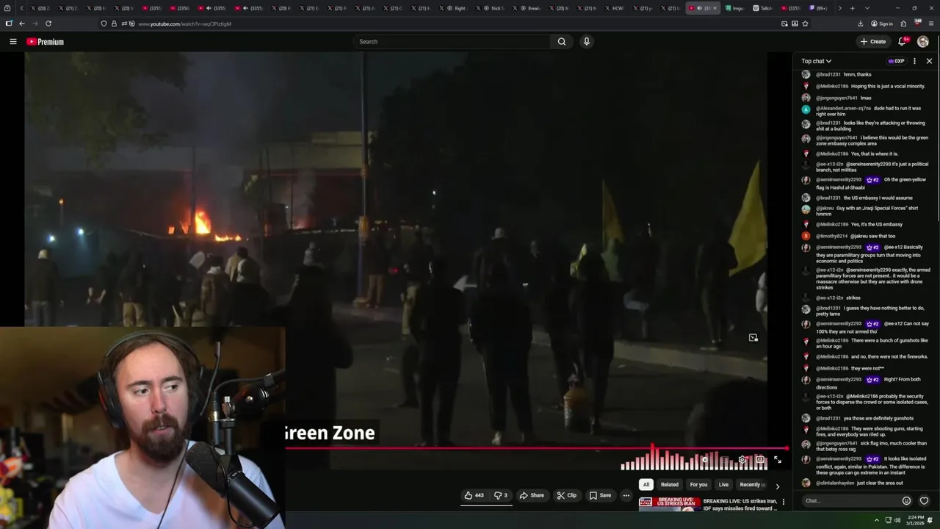This screenshot has width=940, height=529.
Task: Click username @clintalanhayden in chat
Action: (835, 483)
